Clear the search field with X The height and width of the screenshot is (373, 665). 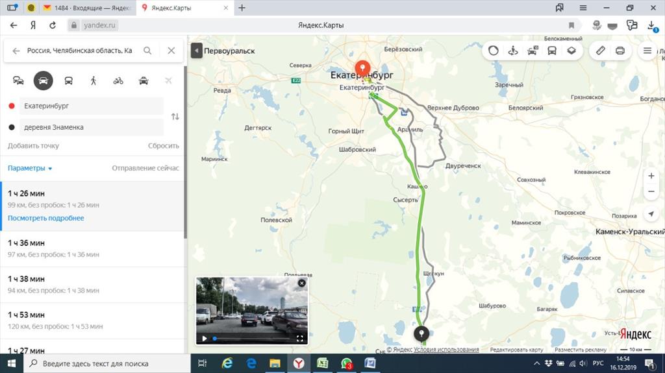(x=171, y=51)
